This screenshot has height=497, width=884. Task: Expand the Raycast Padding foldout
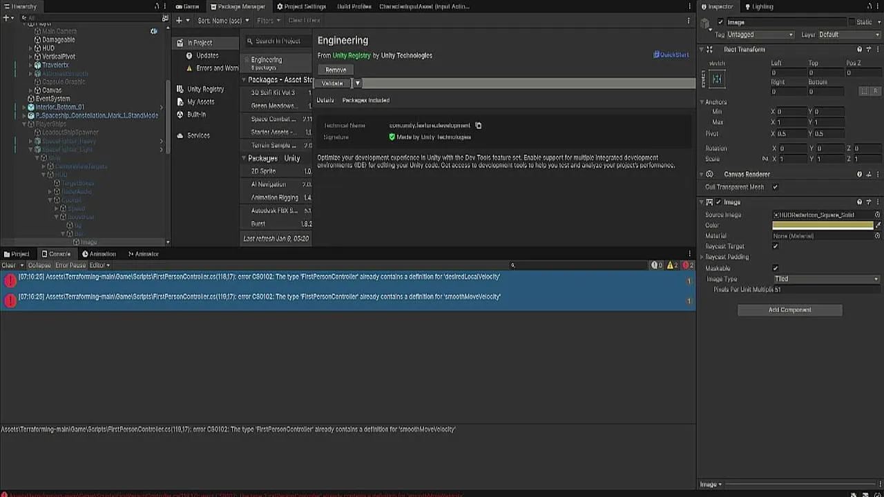tap(703, 257)
